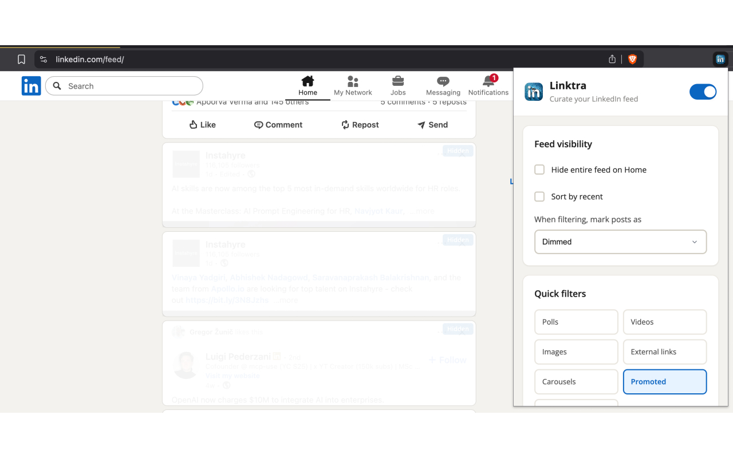The width and height of the screenshot is (733, 458).
Task: Click the share icon in address bar
Action: (x=612, y=59)
